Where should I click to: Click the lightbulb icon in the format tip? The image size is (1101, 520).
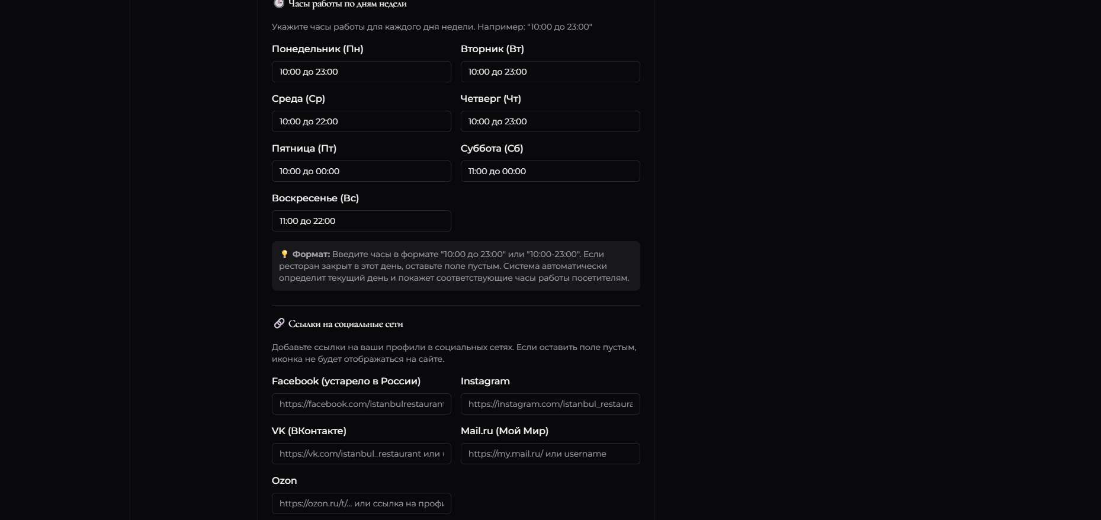[x=285, y=254]
